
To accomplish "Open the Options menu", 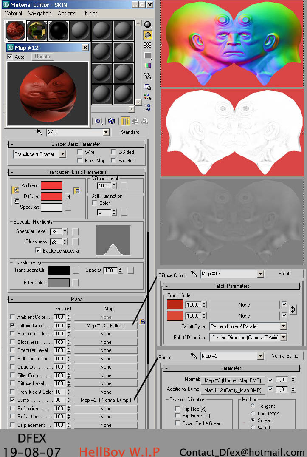I will 66,14.
